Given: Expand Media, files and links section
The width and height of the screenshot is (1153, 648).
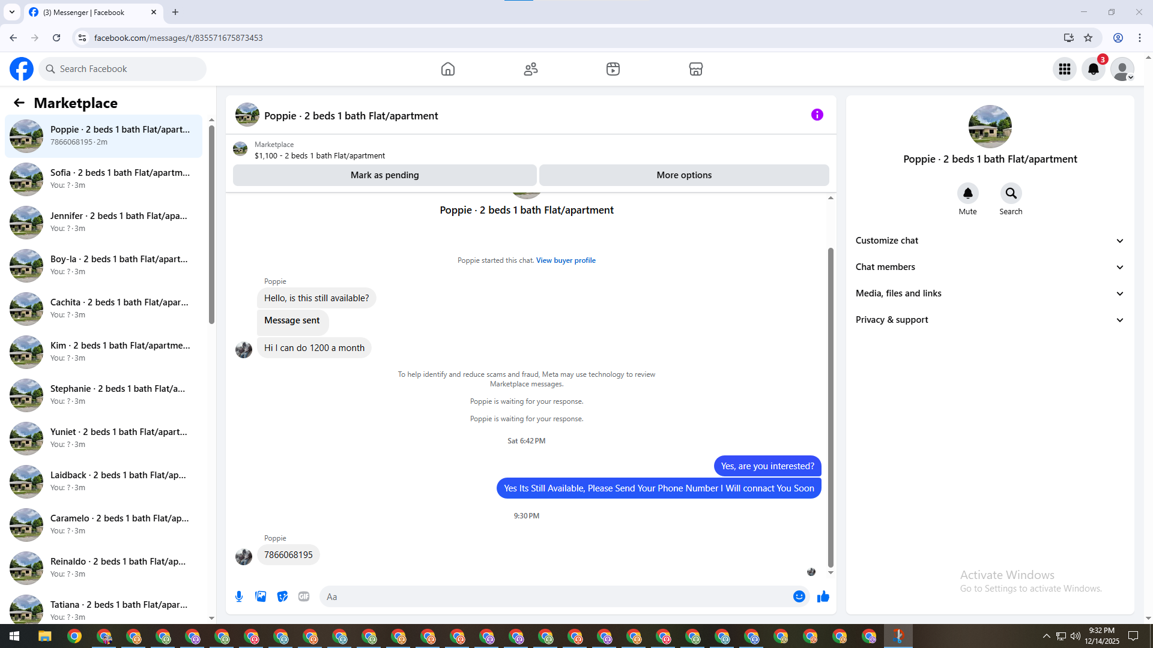Looking at the screenshot, I should 990,293.
